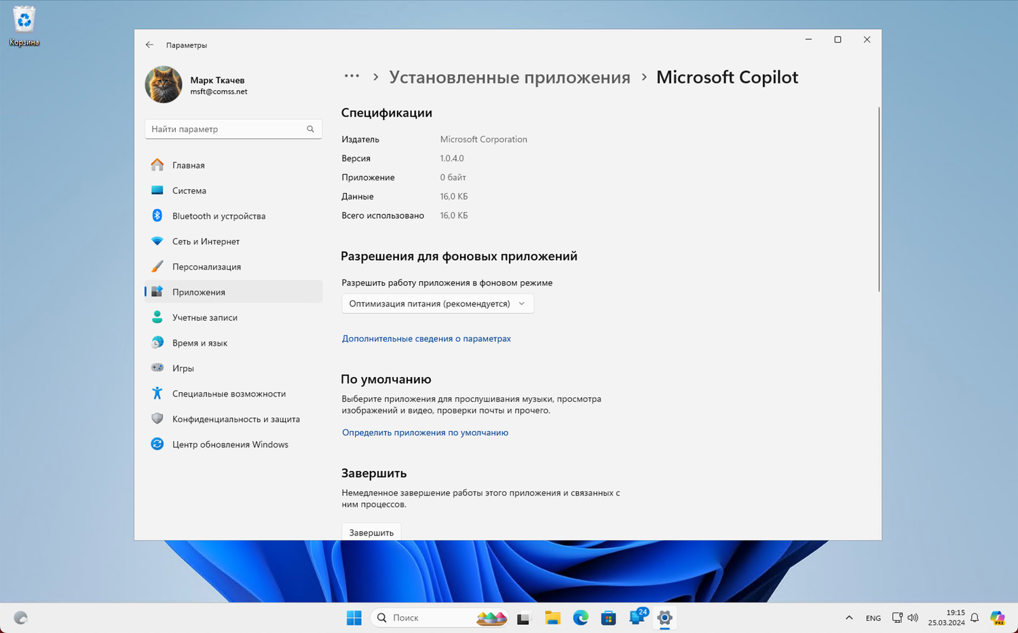Click the clock globe icon for Время и язык

click(157, 343)
